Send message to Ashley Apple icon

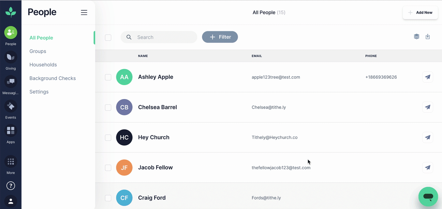click(x=428, y=77)
